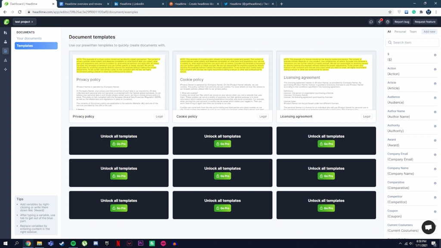Close the test project tag
The width and height of the screenshot is (441, 248).
tap(32, 22)
